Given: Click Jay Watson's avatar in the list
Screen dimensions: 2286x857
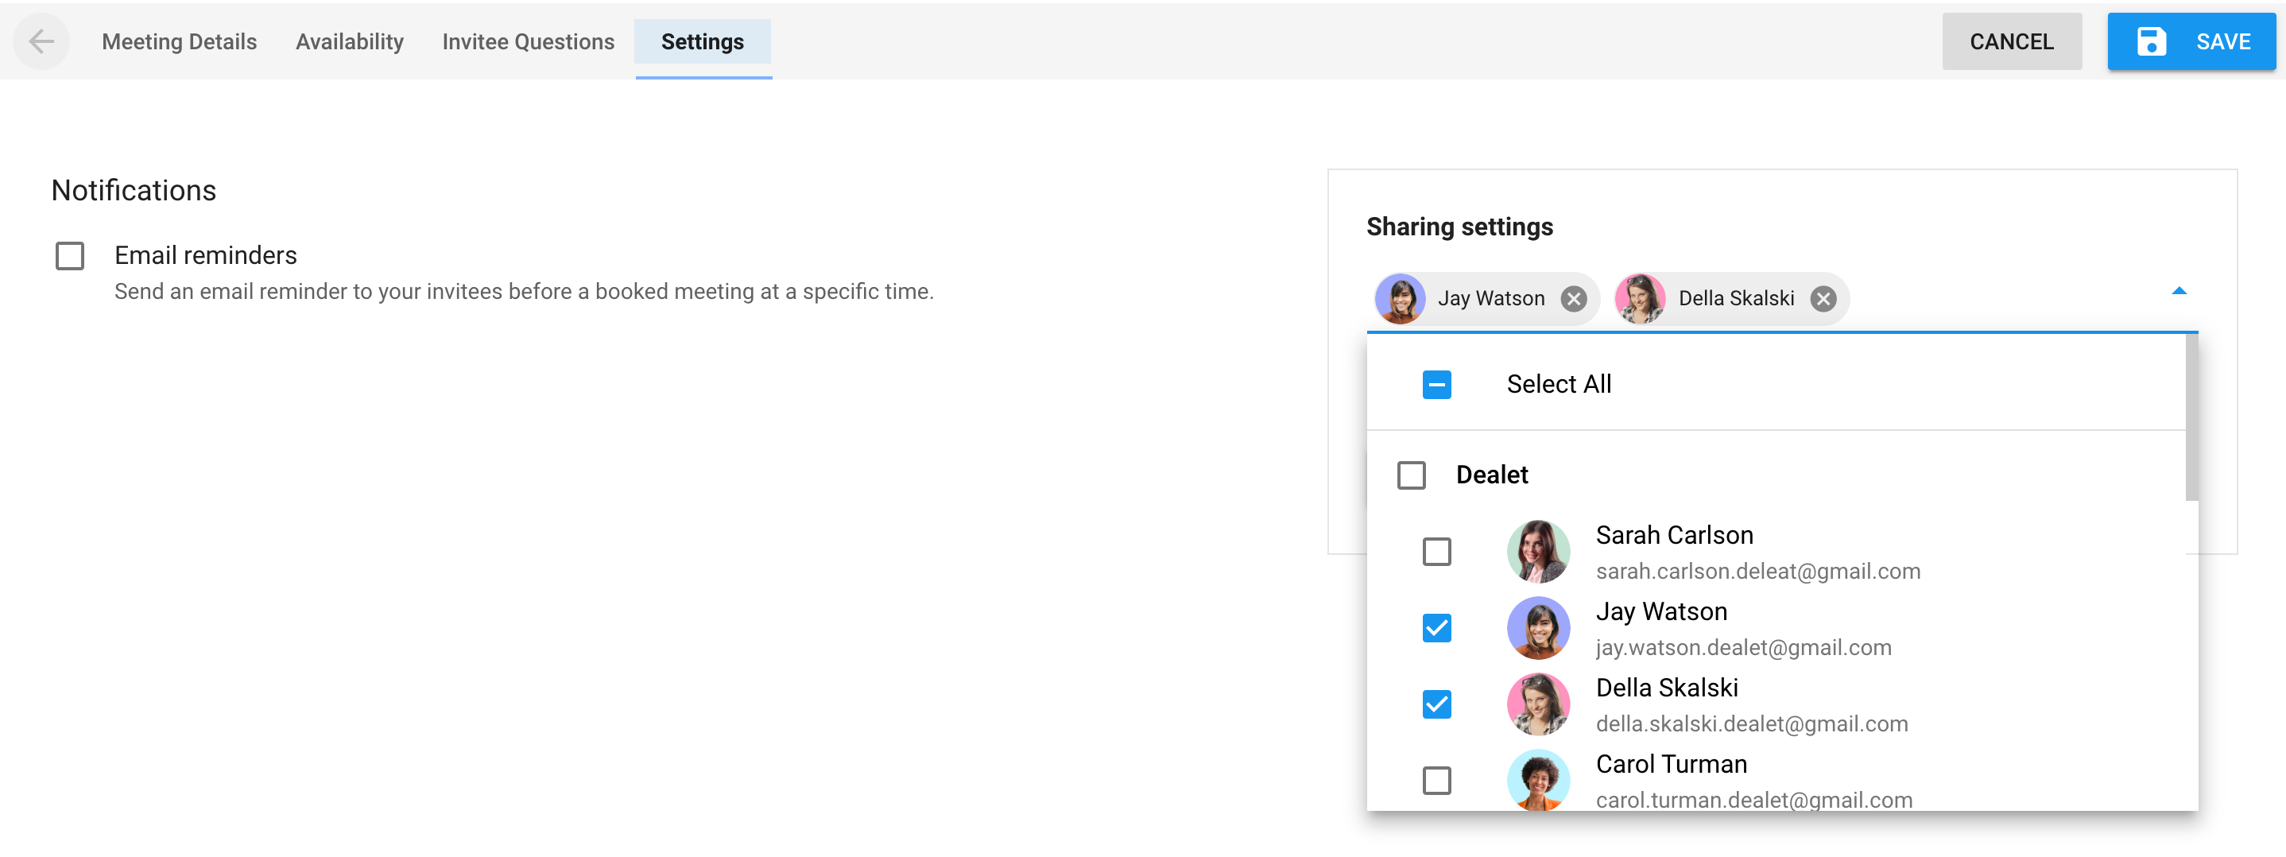Looking at the screenshot, I should 1538,627.
